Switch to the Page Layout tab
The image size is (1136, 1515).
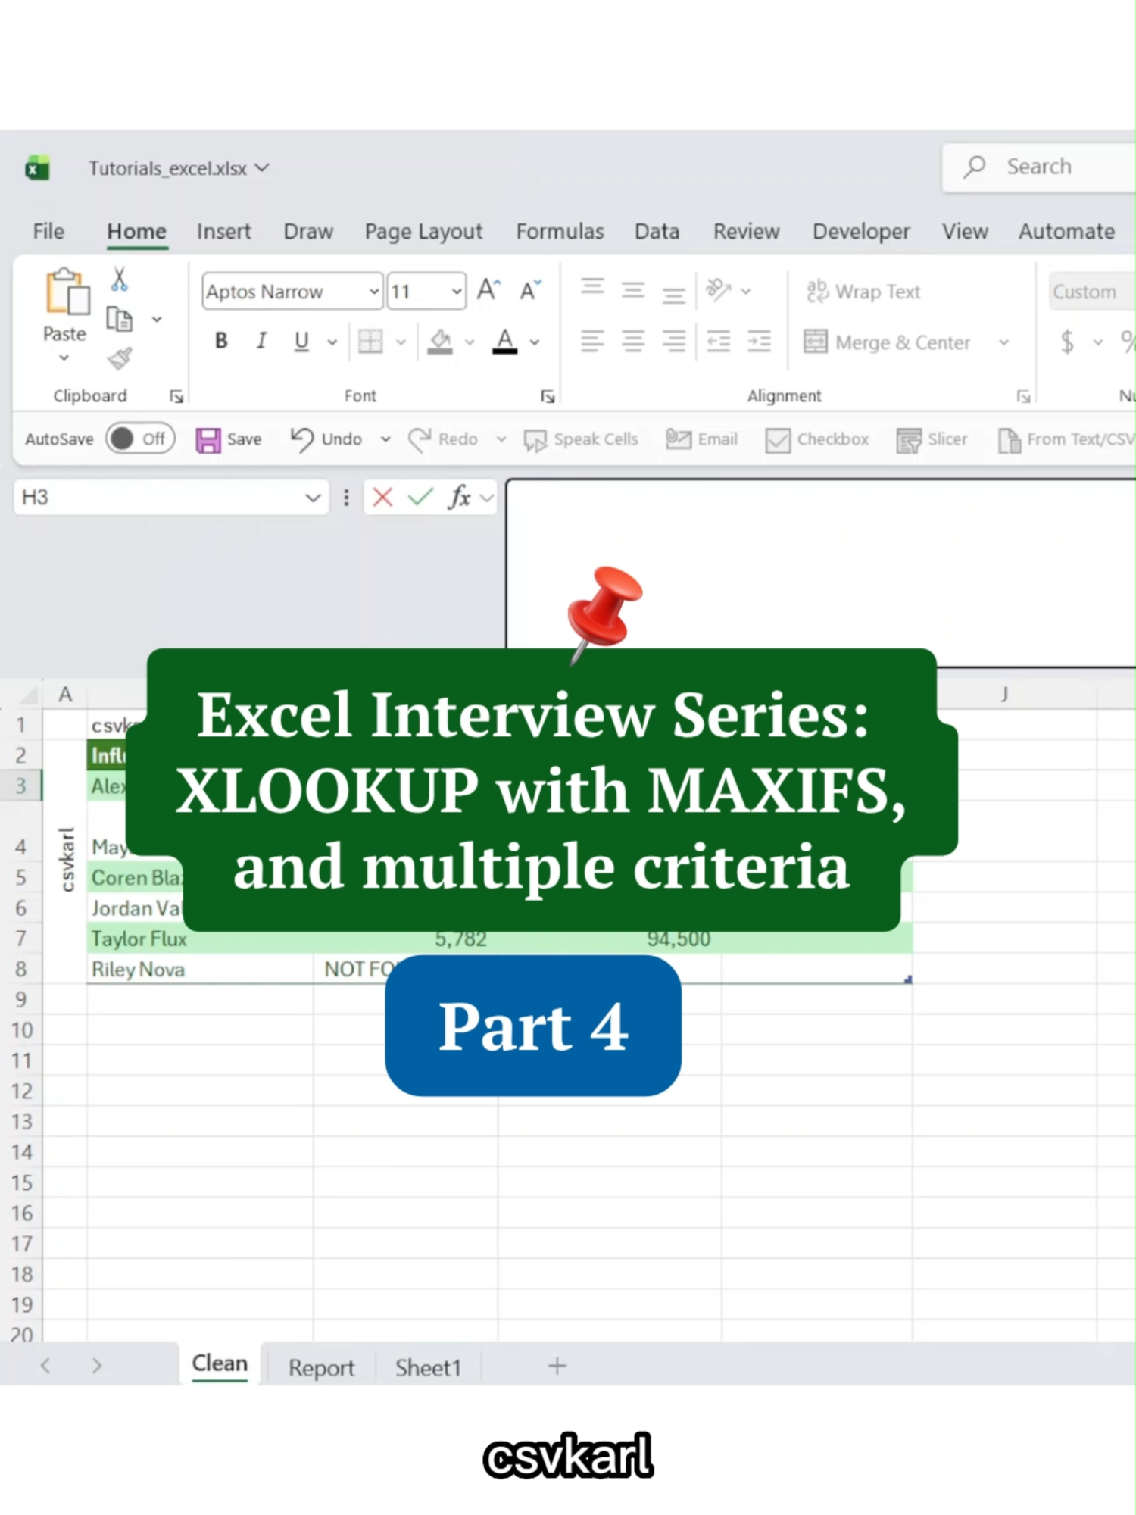423,231
